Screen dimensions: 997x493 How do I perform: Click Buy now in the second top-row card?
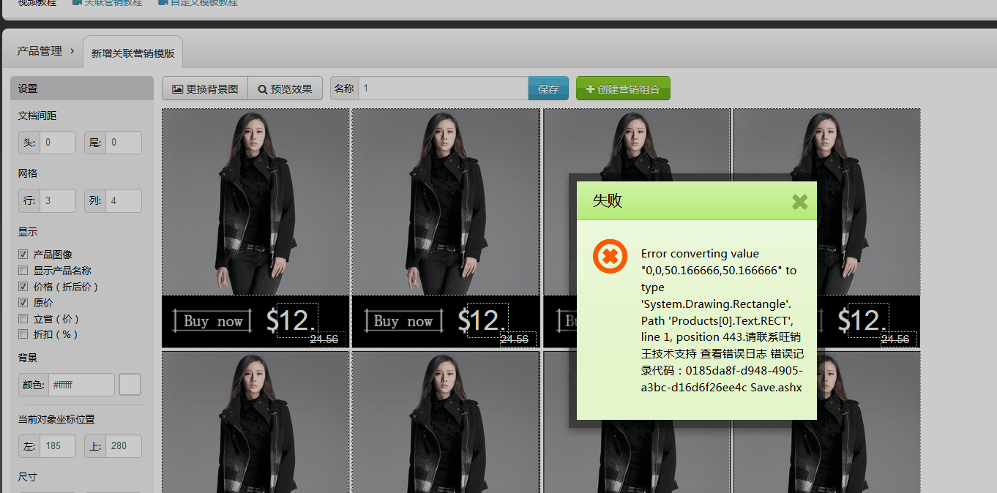(x=403, y=321)
